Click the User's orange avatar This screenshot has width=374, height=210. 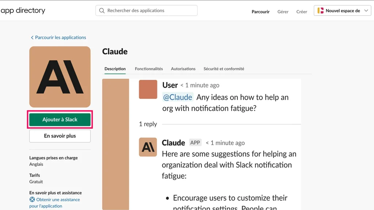tap(148, 89)
